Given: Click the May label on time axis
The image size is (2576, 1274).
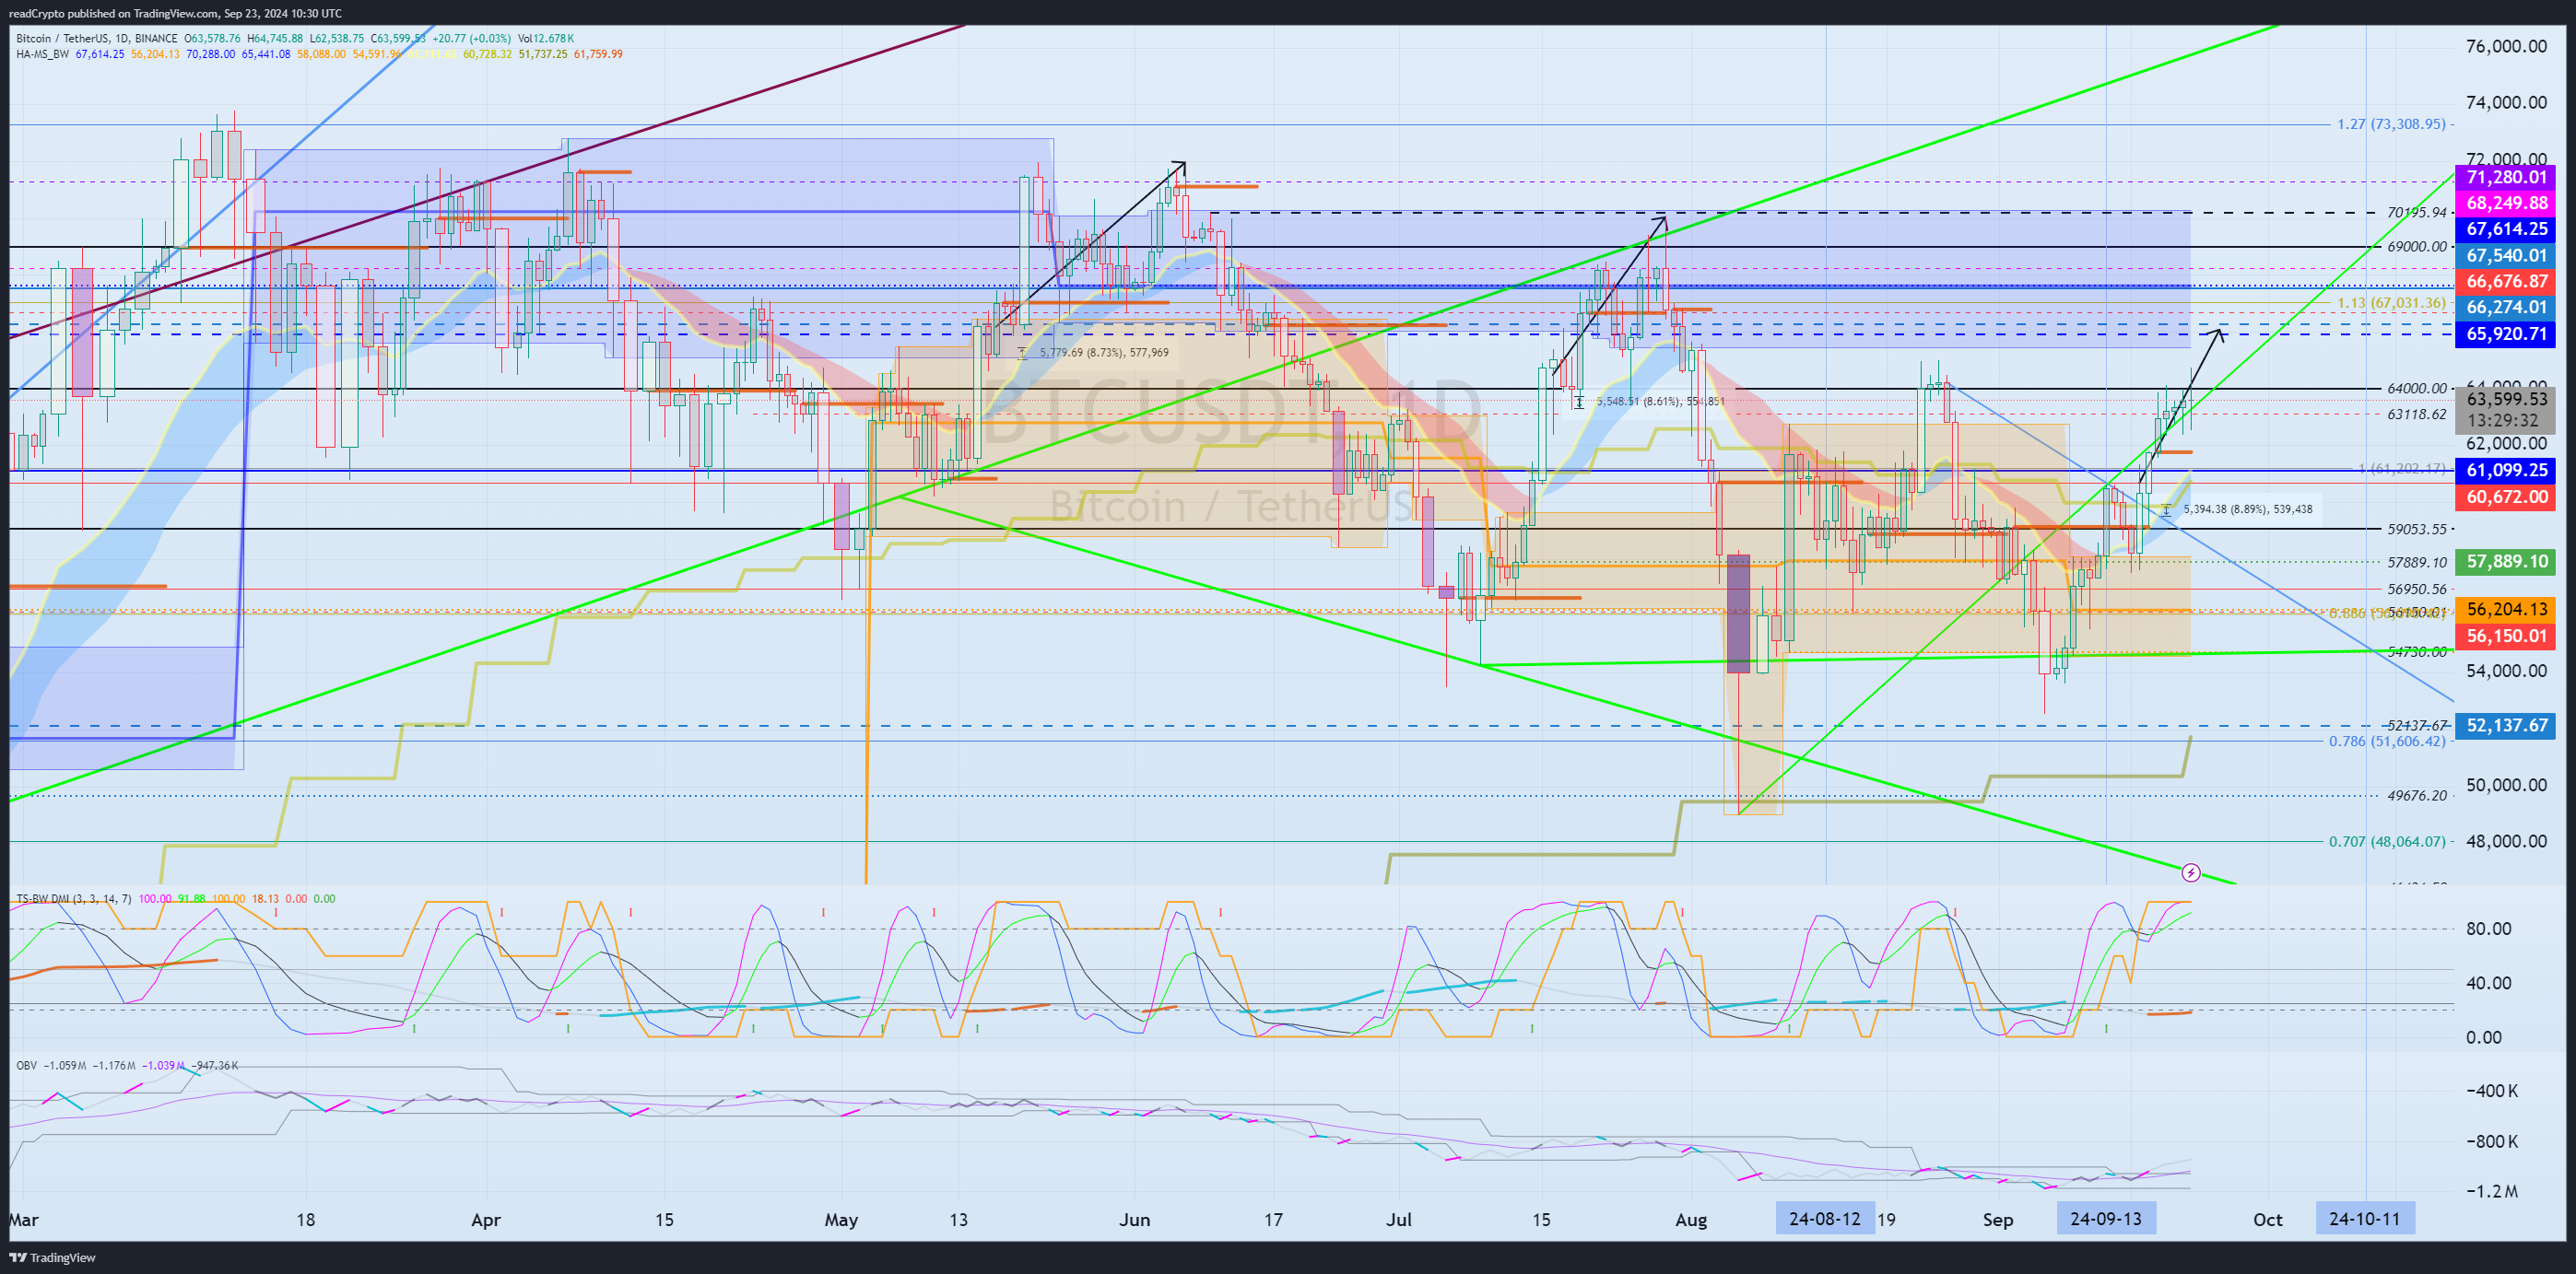Looking at the screenshot, I should click(x=841, y=1220).
